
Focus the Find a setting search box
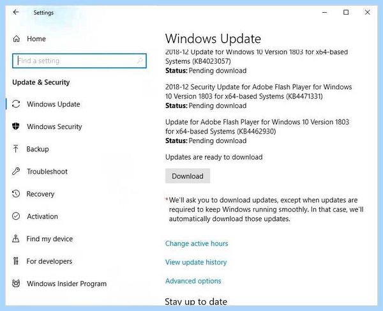coord(79,61)
